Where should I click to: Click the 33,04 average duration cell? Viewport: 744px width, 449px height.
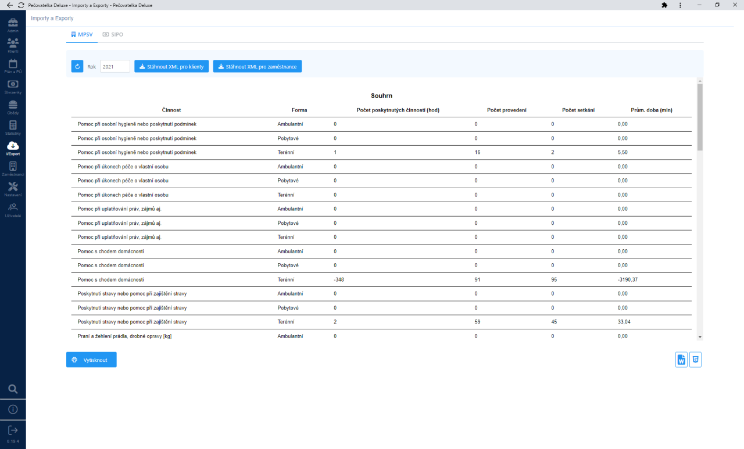click(x=624, y=322)
